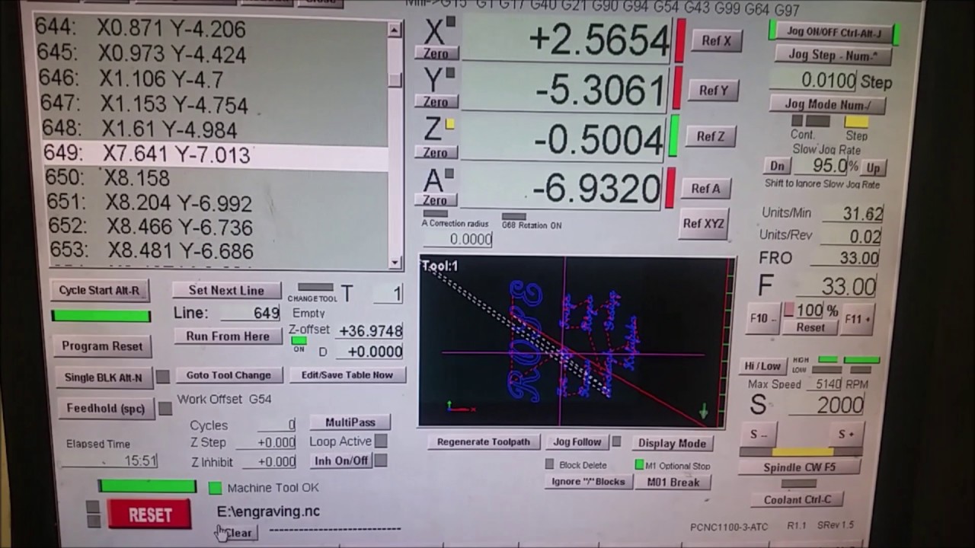Open Goto Tool Change

(229, 375)
